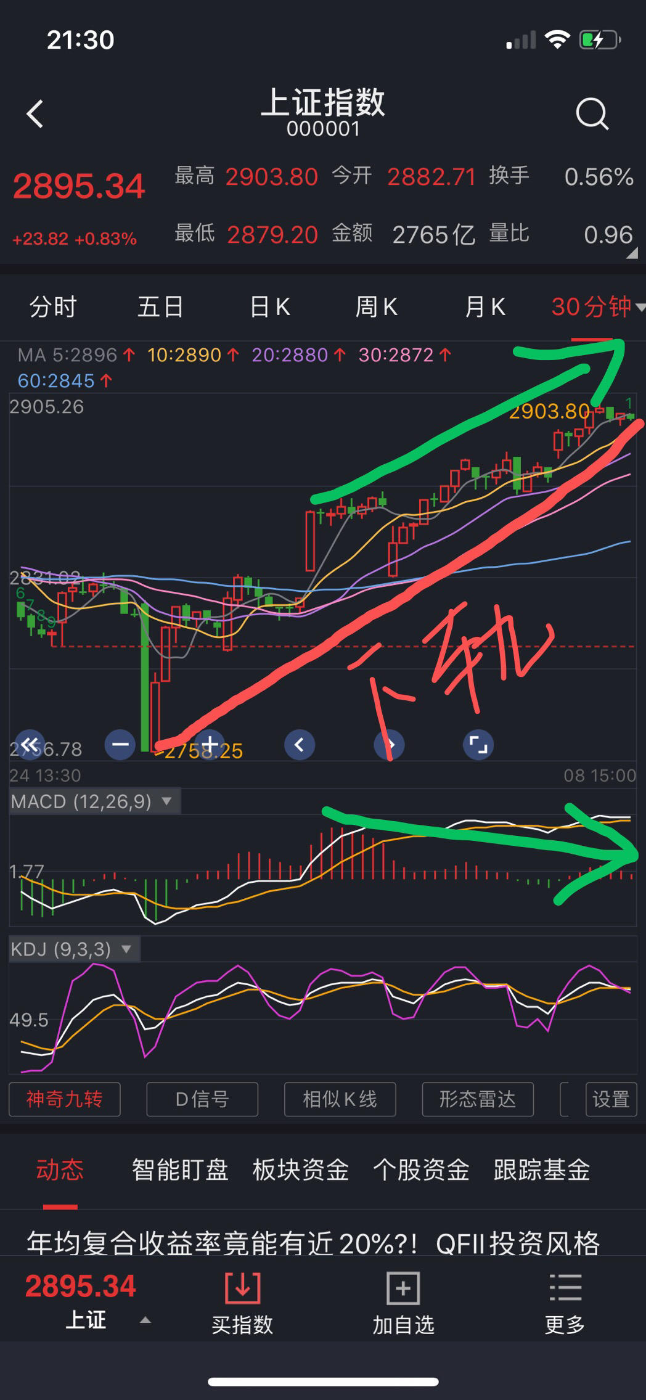The height and width of the screenshot is (1400, 646).
Task: Zoom in chart with plus icon
Action: [210, 745]
